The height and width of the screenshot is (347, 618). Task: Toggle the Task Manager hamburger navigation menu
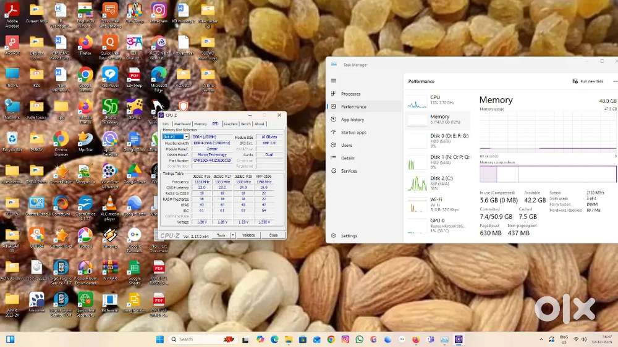(x=334, y=81)
